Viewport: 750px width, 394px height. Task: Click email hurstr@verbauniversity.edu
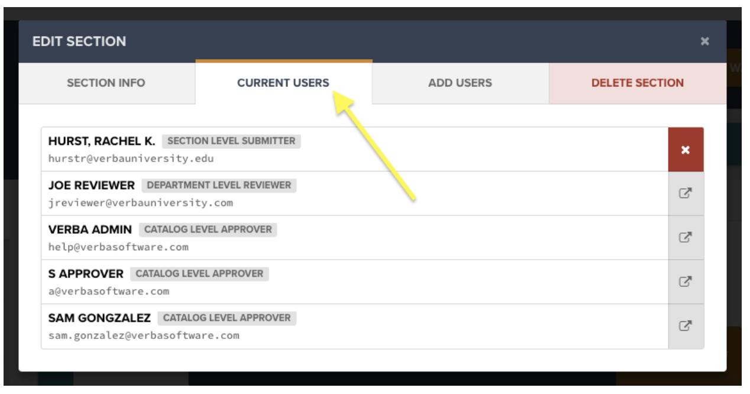point(131,159)
